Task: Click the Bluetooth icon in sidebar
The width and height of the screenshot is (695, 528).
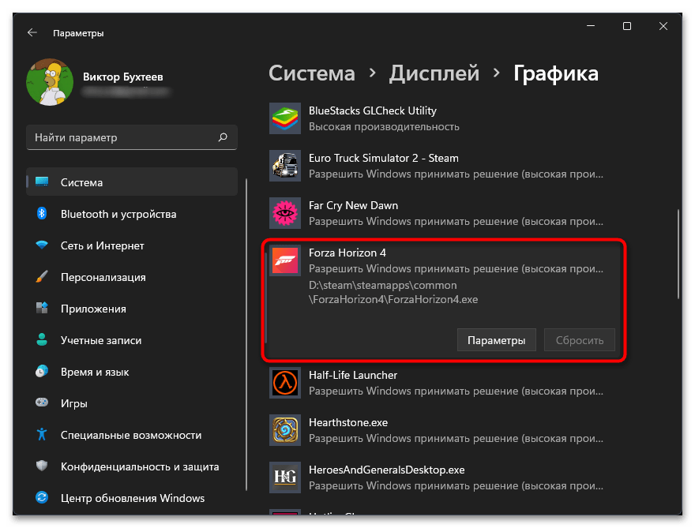Action: 42,214
